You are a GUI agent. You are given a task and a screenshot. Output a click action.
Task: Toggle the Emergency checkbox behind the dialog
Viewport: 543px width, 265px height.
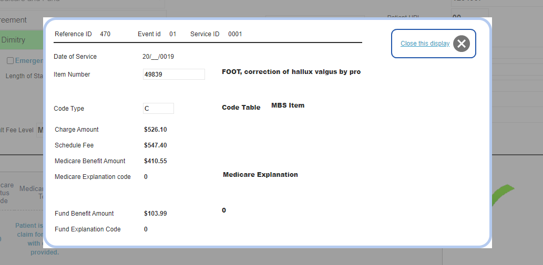[11, 61]
